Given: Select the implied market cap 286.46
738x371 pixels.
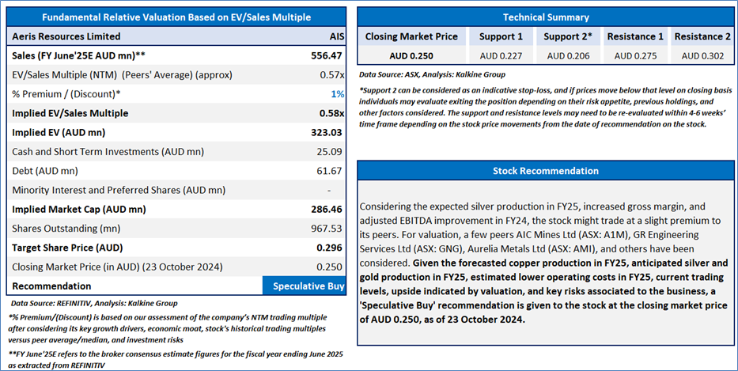Looking at the screenshot, I should [326, 210].
